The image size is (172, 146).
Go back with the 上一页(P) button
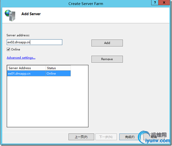click(x=81, y=137)
